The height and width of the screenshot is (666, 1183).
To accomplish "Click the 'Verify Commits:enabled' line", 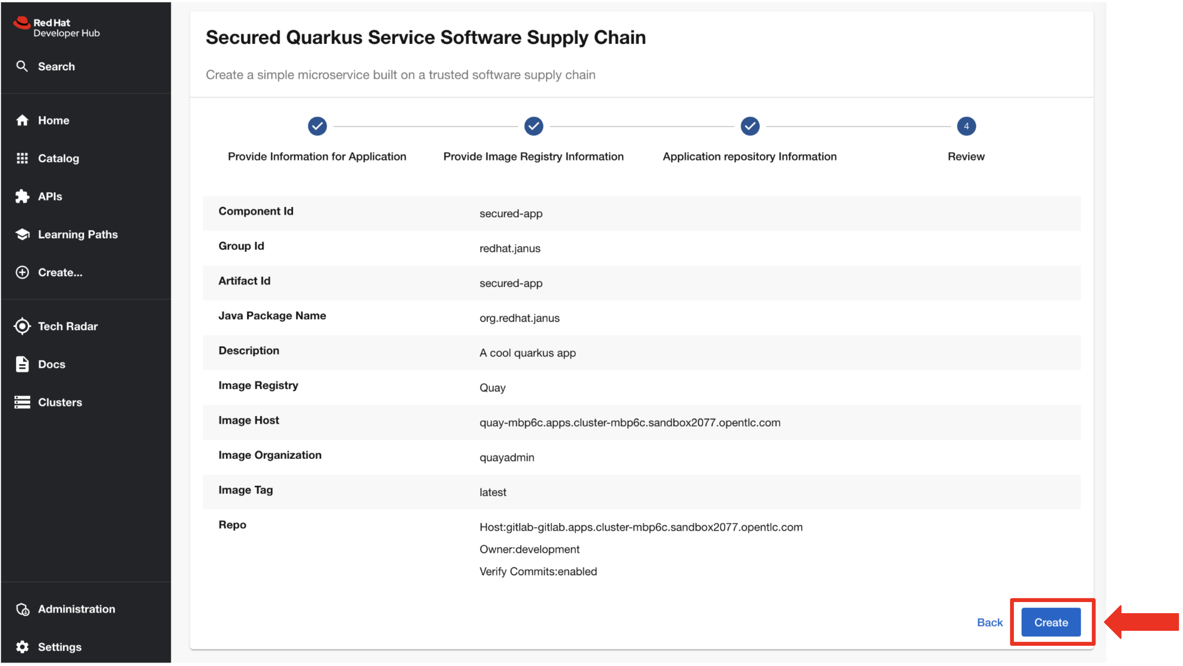I will tap(538, 572).
